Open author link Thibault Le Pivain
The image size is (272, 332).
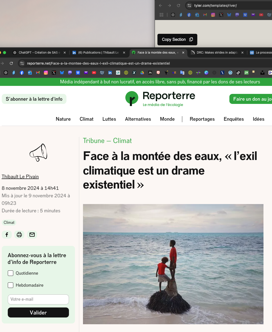[20, 177]
